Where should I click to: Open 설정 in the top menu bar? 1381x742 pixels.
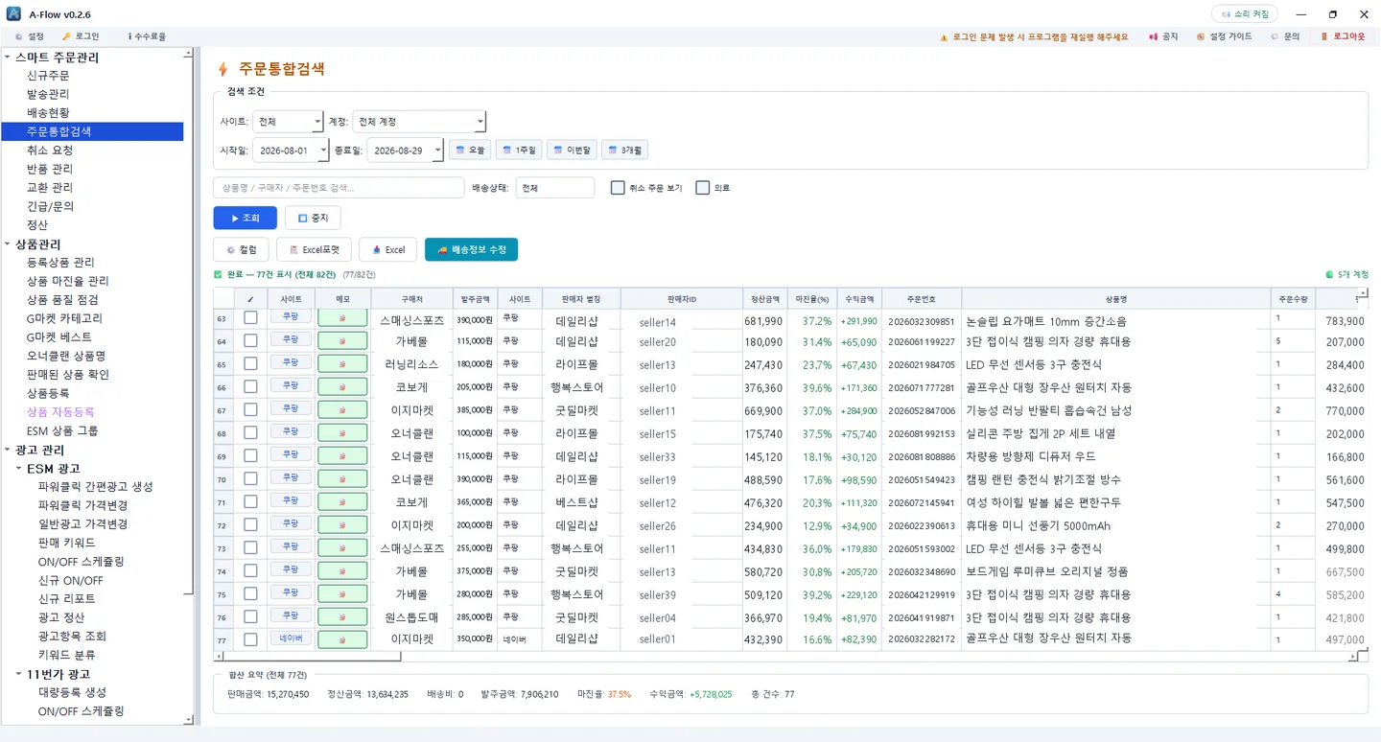point(30,36)
